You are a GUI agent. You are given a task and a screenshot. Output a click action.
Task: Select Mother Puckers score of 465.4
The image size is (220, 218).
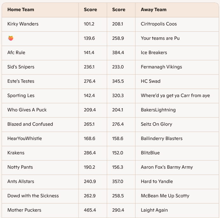click(90, 210)
